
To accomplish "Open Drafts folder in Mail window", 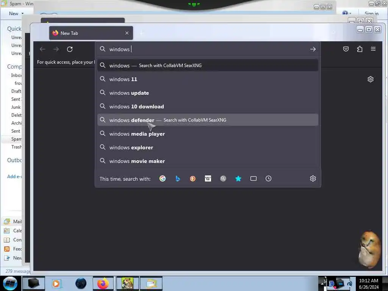I will click(16, 91).
